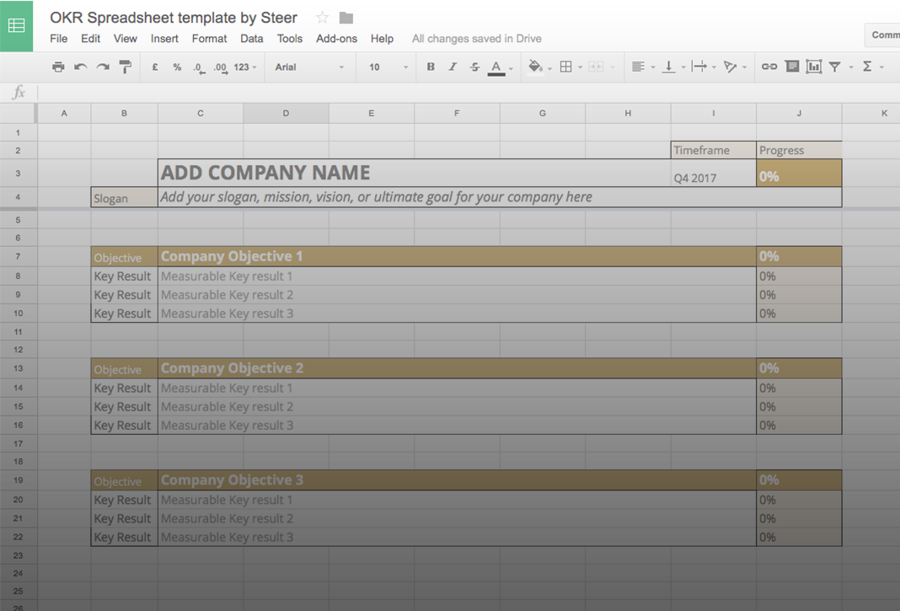Open the Help menu
The height and width of the screenshot is (611, 900).
point(382,39)
